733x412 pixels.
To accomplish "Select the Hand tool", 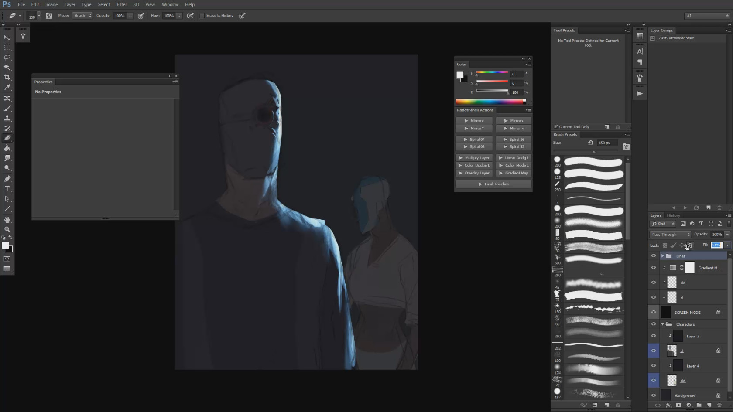I will tap(7, 220).
